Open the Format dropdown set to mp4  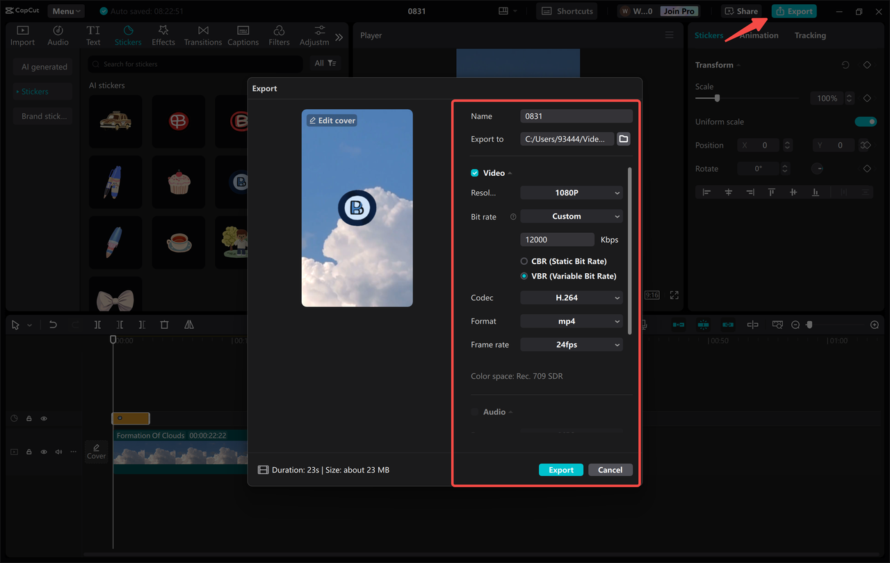click(571, 320)
